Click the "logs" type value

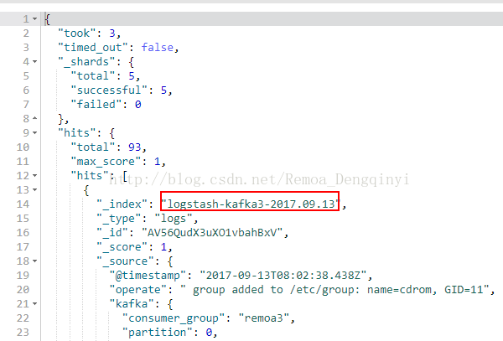[x=174, y=218]
